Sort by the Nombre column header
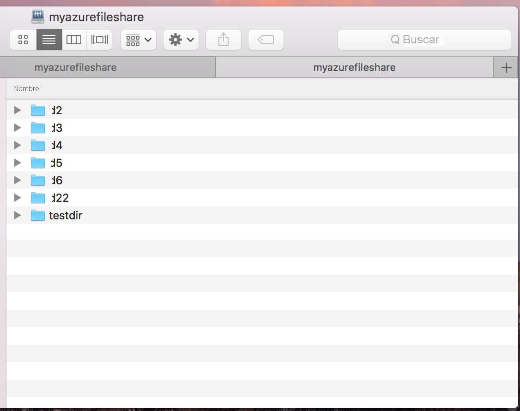This screenshot has height=411, width=520. click(26, 88)
